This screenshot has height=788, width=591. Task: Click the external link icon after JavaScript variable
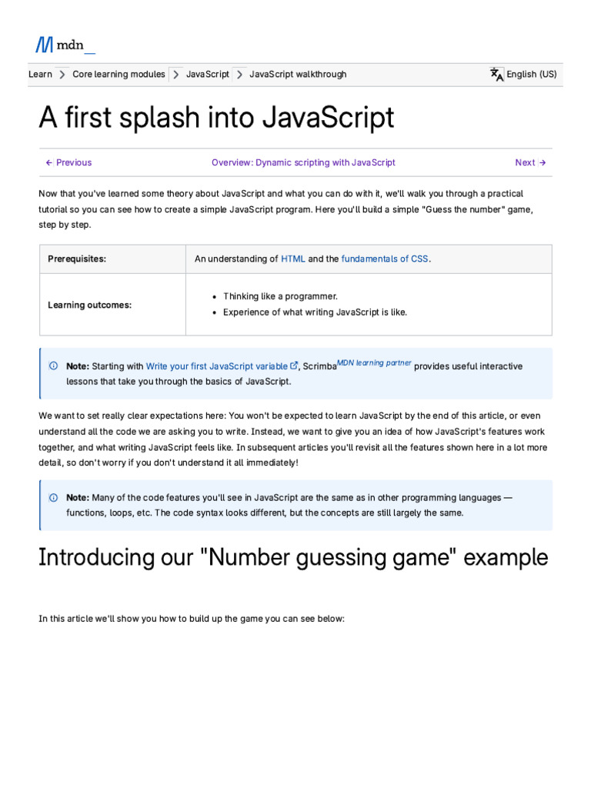coord(294,366)
